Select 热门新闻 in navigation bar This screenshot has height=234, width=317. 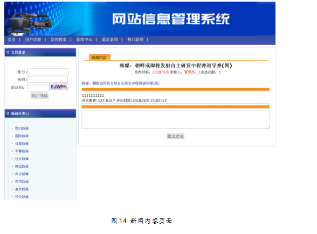coord(135,40)
